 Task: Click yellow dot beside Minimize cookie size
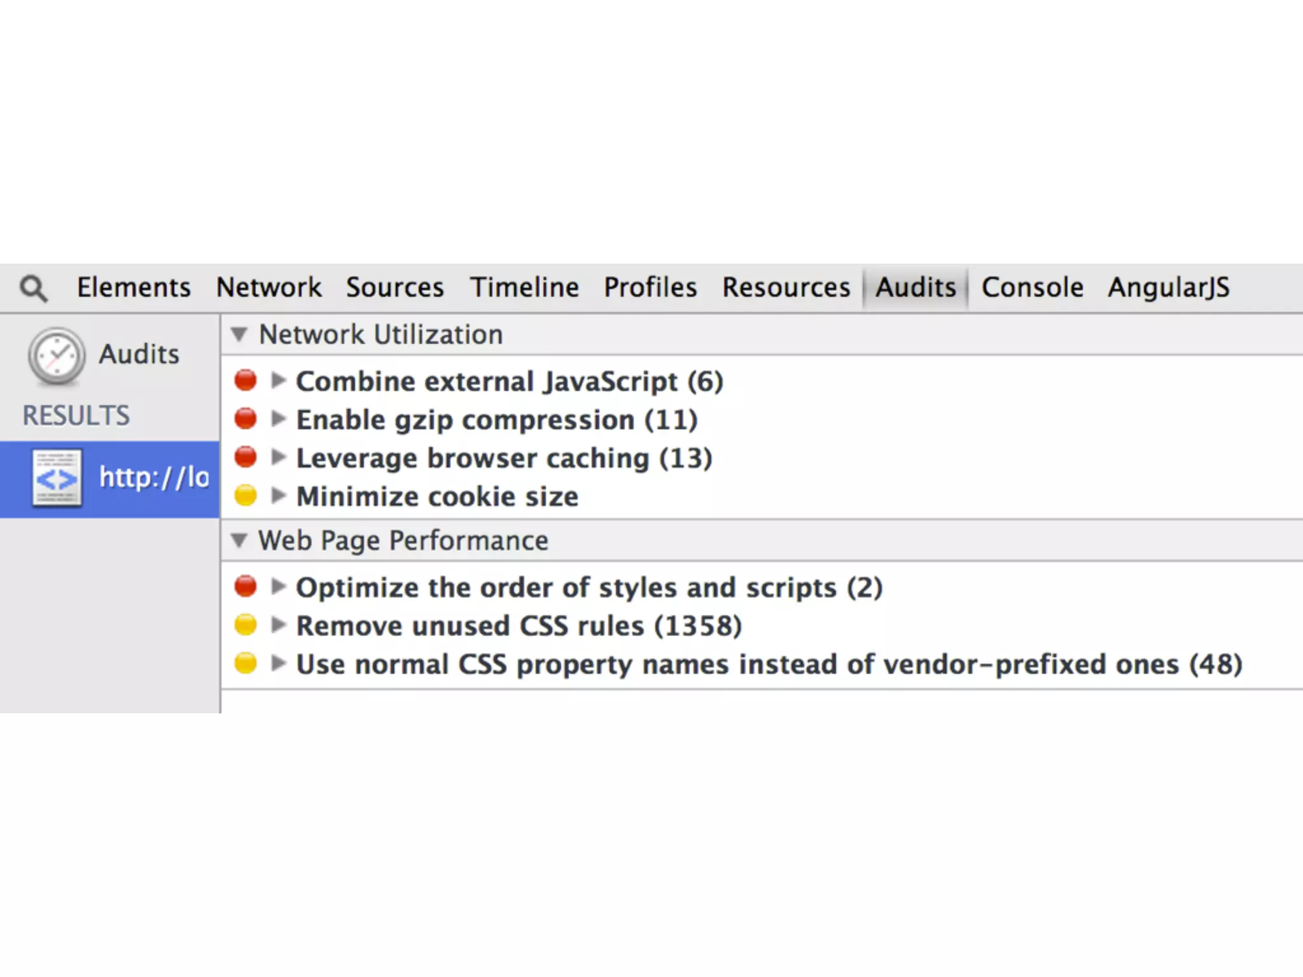(246, 495)
